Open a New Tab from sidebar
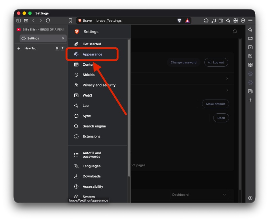Viewport: 269px width, 221px height. (x=41, y=48)
